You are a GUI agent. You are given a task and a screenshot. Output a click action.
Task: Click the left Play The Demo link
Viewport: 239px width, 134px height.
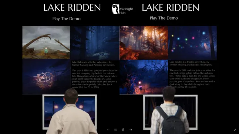click(x=67, y=19)
